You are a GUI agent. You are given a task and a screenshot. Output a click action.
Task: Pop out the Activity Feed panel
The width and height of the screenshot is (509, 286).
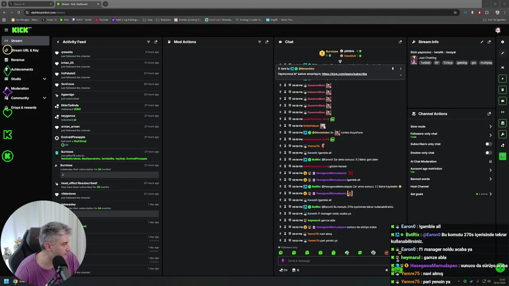point(155,42)
